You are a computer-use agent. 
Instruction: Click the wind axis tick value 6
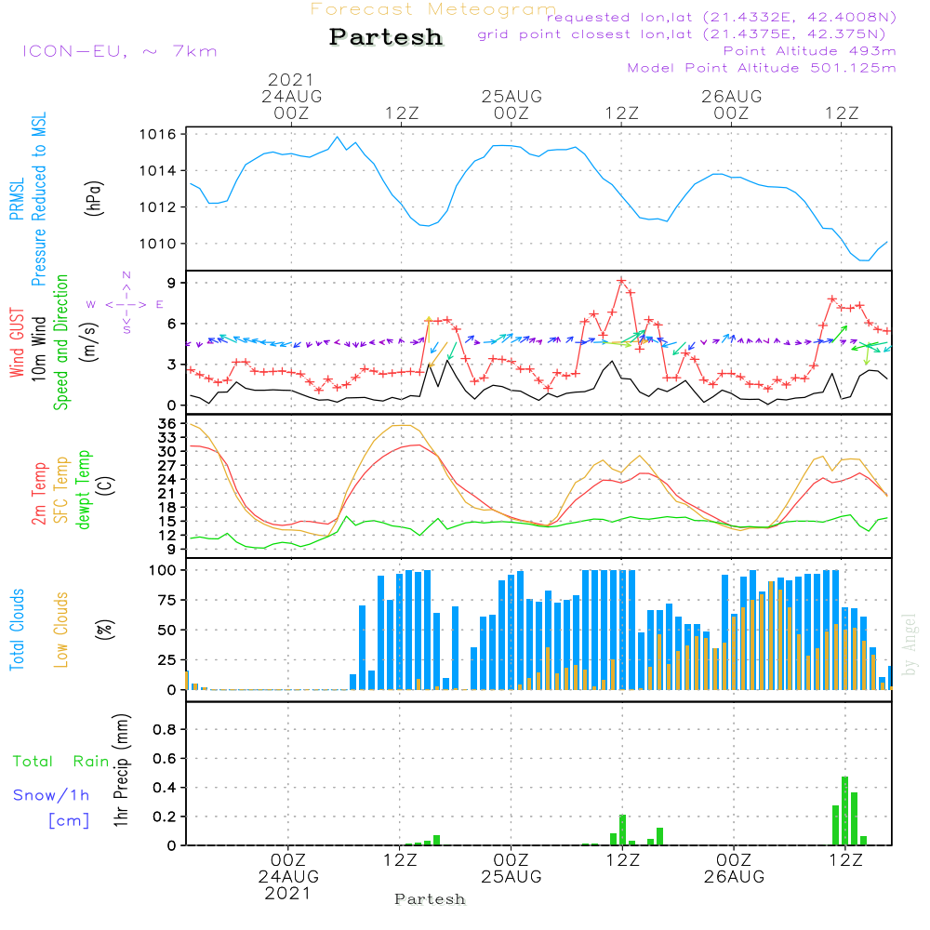172,324
